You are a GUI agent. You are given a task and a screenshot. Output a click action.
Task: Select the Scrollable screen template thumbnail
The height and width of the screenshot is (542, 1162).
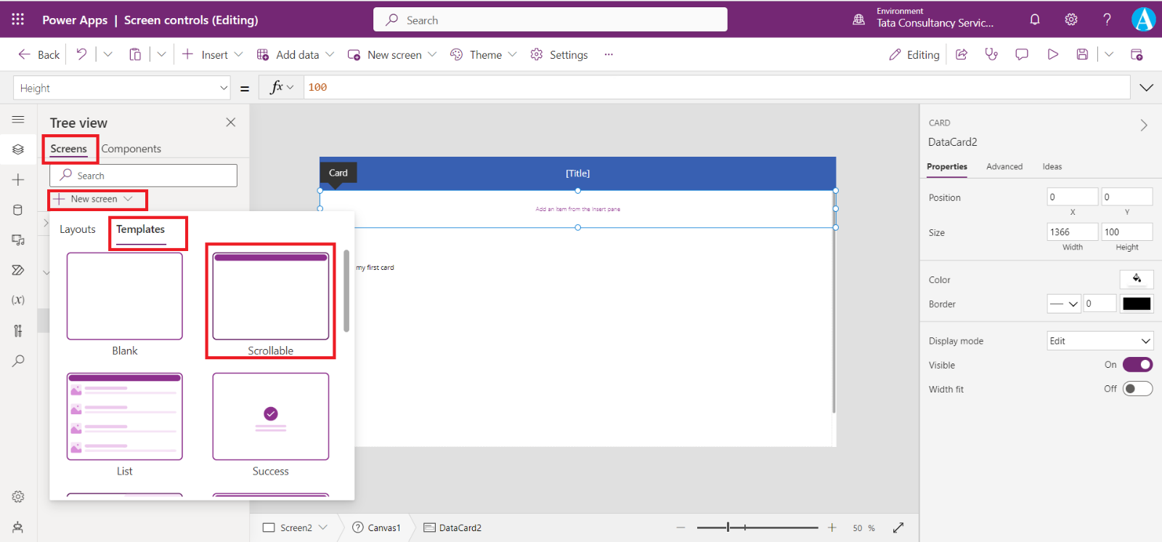click(x=270, y=296)
